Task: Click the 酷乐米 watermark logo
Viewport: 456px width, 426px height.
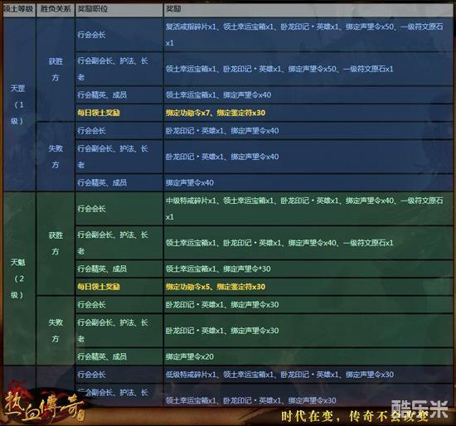Action: click(x=420, y=409)
